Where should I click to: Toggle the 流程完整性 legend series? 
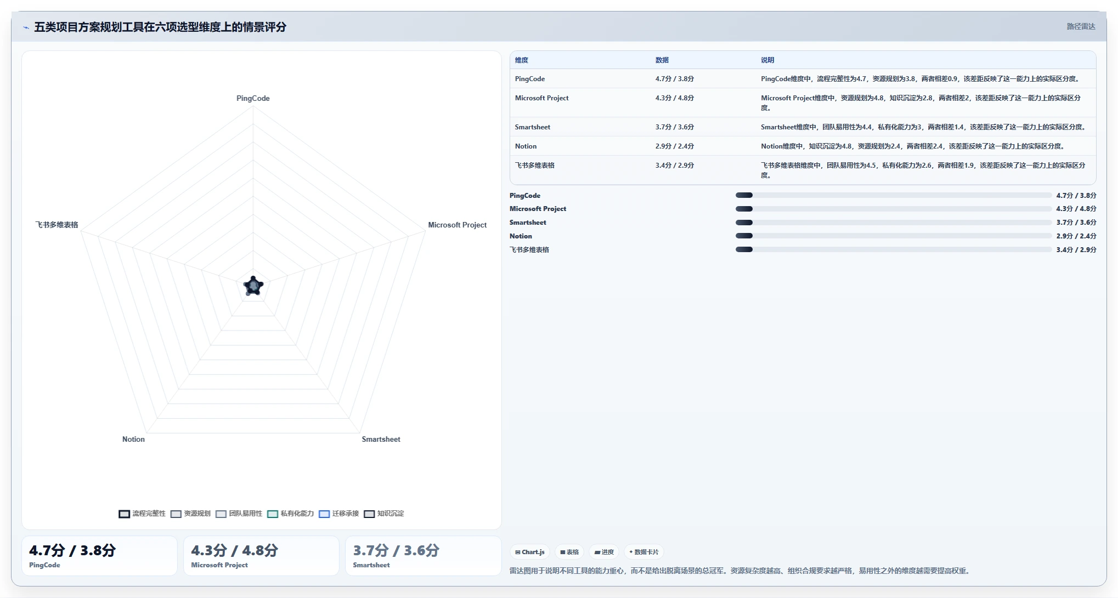tap(142, 514)
